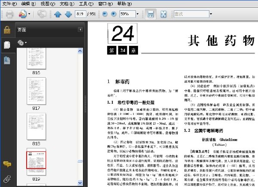Click the zoom in plus button

(114, 14)
